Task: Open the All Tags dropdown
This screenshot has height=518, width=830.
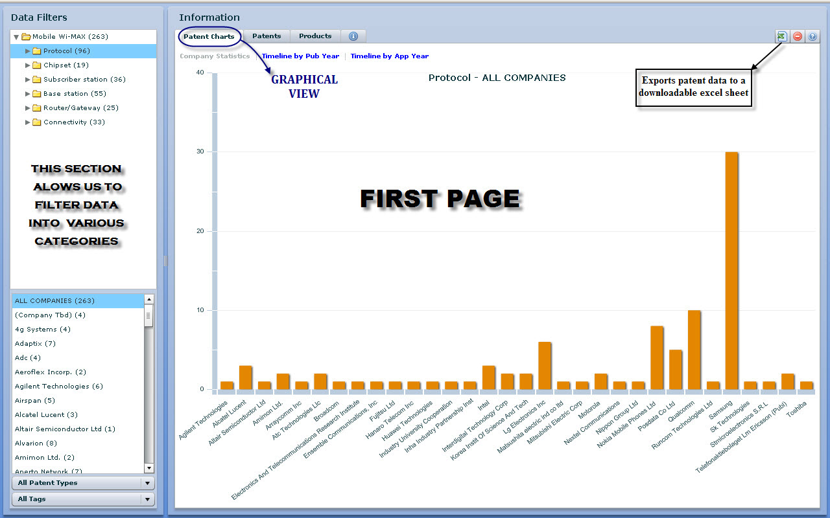Action: point(148,499)
